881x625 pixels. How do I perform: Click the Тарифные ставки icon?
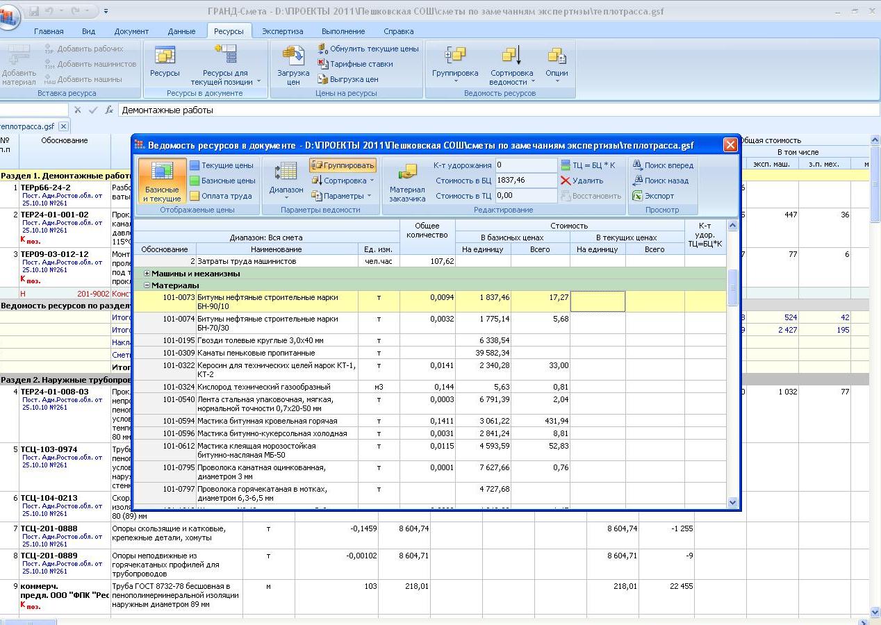[323, 64]
